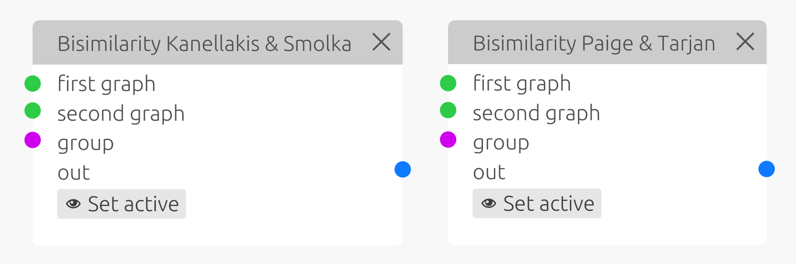Click "group" label in Kanellakis & Smolka node
Screen dimensions: 796x264
pos(85,143)
